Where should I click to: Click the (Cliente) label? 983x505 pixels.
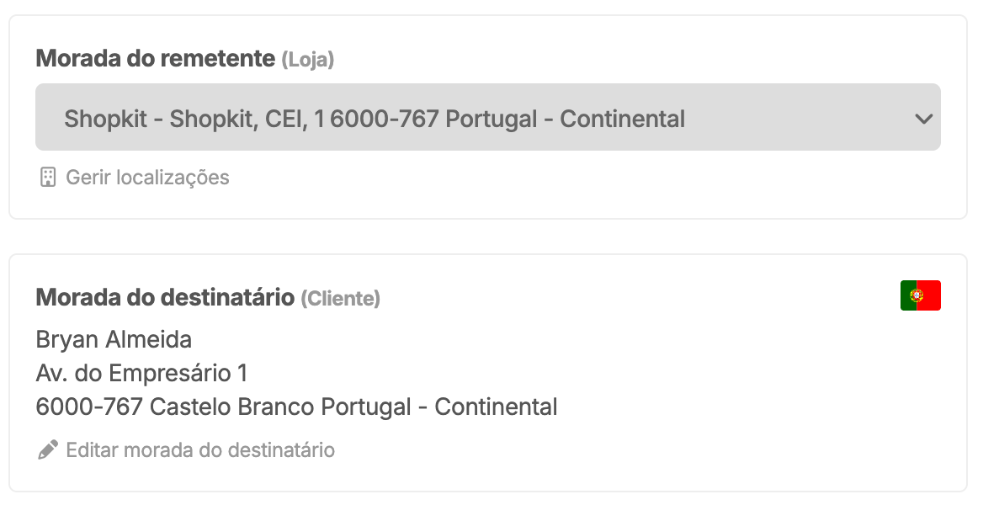pyautogui.click(x=340, y=299)
